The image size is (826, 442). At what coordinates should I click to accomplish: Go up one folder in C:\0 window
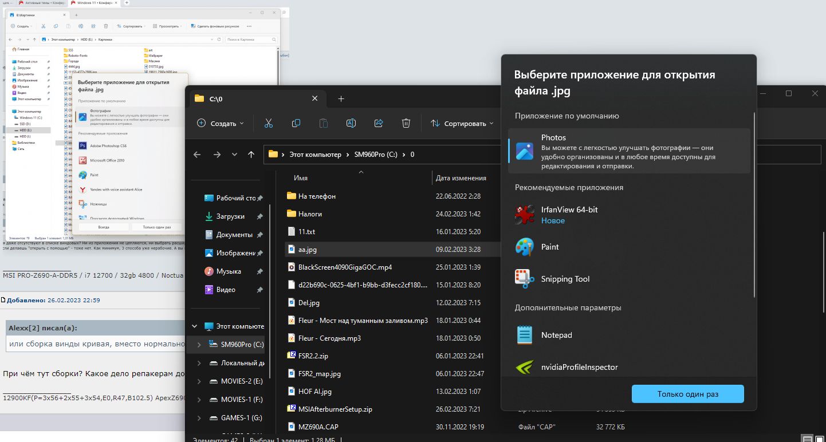pyautogui.click(x=251, y=155)
